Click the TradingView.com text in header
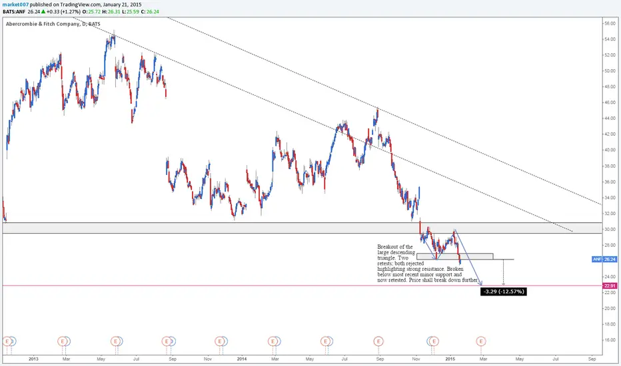The height and width of the screenshot is (366, 621). click(81, 5)
